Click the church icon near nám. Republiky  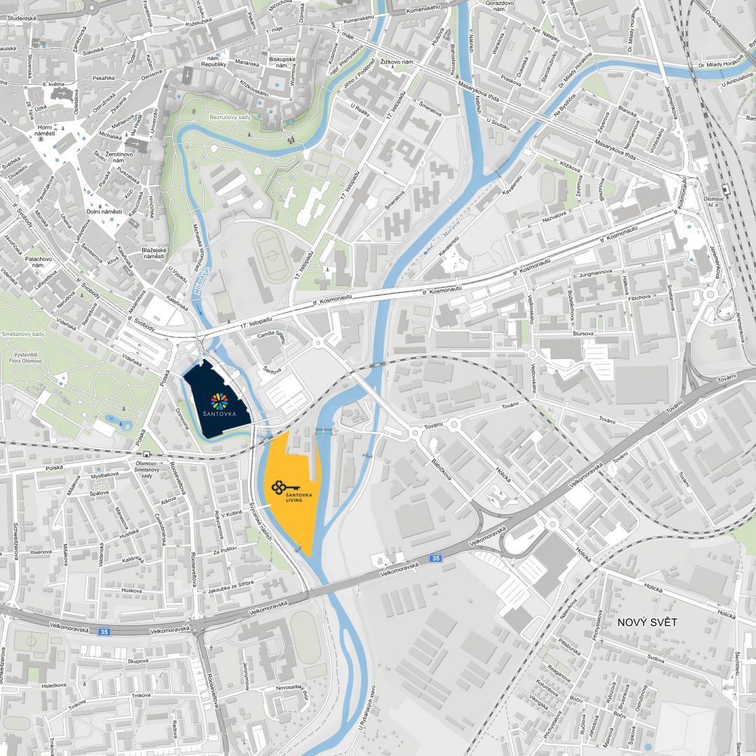[188, 75]
